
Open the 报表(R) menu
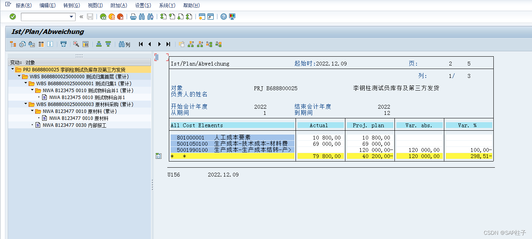[24, 5]
